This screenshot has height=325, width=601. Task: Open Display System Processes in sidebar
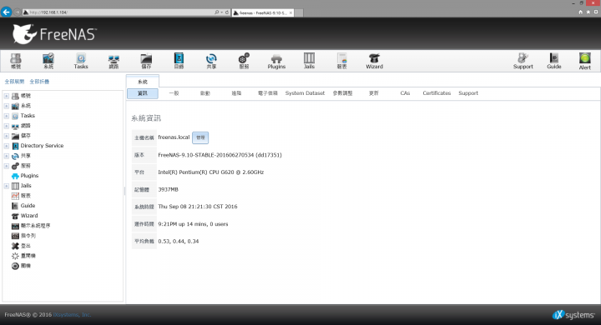click(x=31, y=226)
